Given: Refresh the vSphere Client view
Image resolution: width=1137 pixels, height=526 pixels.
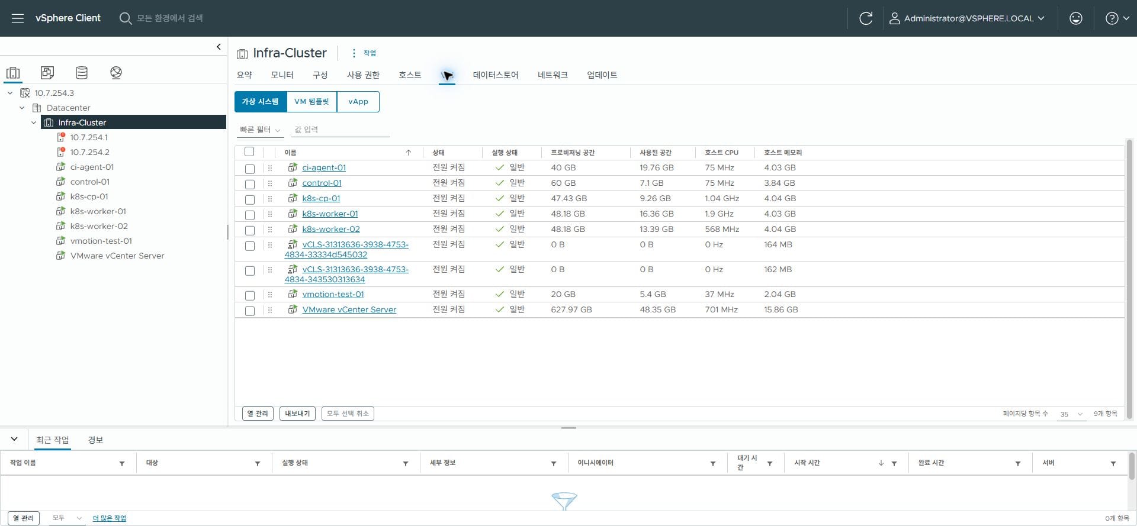Looking at the screenshot, I should click(x=866, y=18).
